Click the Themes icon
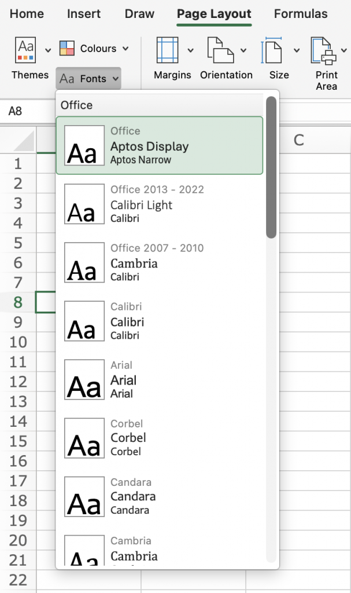The image size is (351, 593). pyautogui.click(x=25, y=50)
